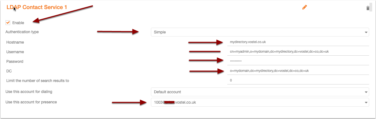Click the LDAP Contact Service 1 heading
Viewport: 376px width, 119px height.
(37, 7)
